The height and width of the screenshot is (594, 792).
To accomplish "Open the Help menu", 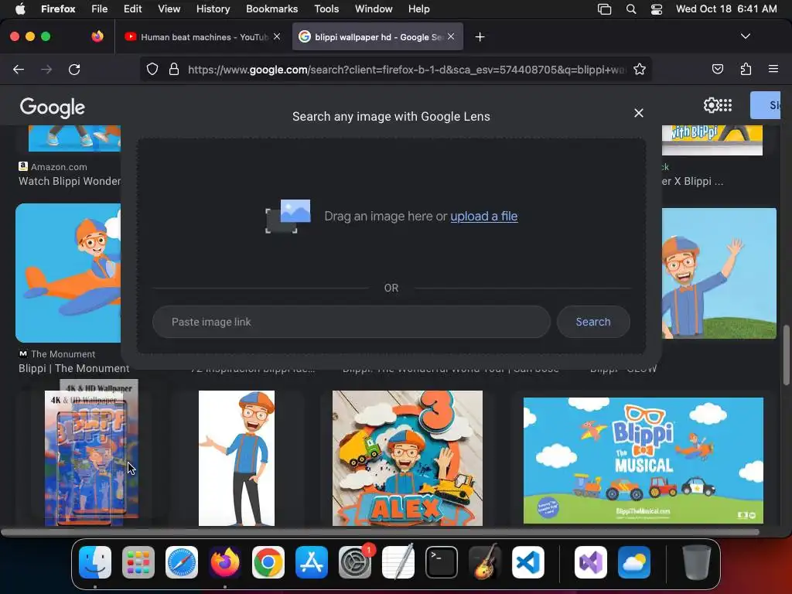I will pos(418,9).
